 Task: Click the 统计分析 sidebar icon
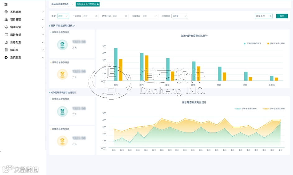pyautogui.click(x=6, y=35)
